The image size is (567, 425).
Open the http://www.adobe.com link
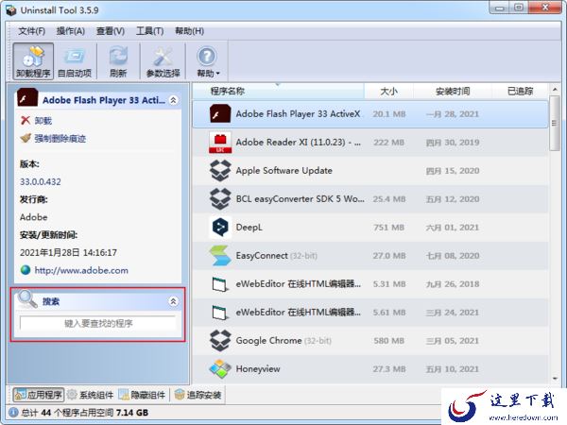(x=81, y=270)
